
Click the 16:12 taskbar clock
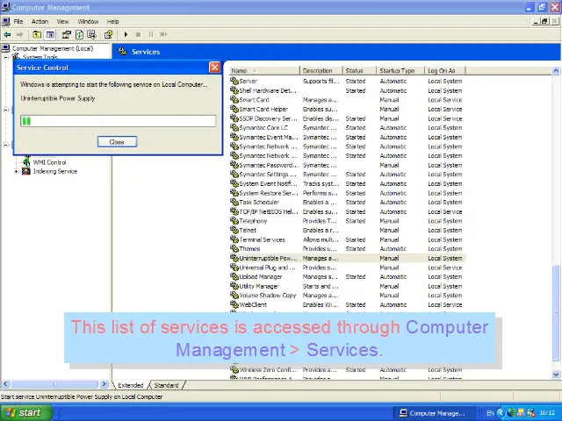tap(547, 413)
